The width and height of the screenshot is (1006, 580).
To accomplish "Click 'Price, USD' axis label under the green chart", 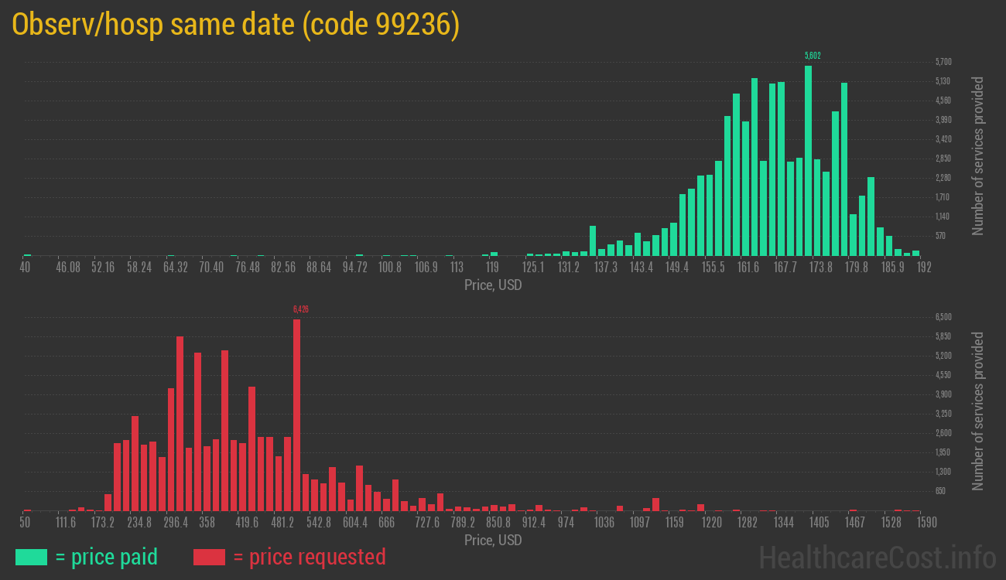I will (x=493, y=285).
